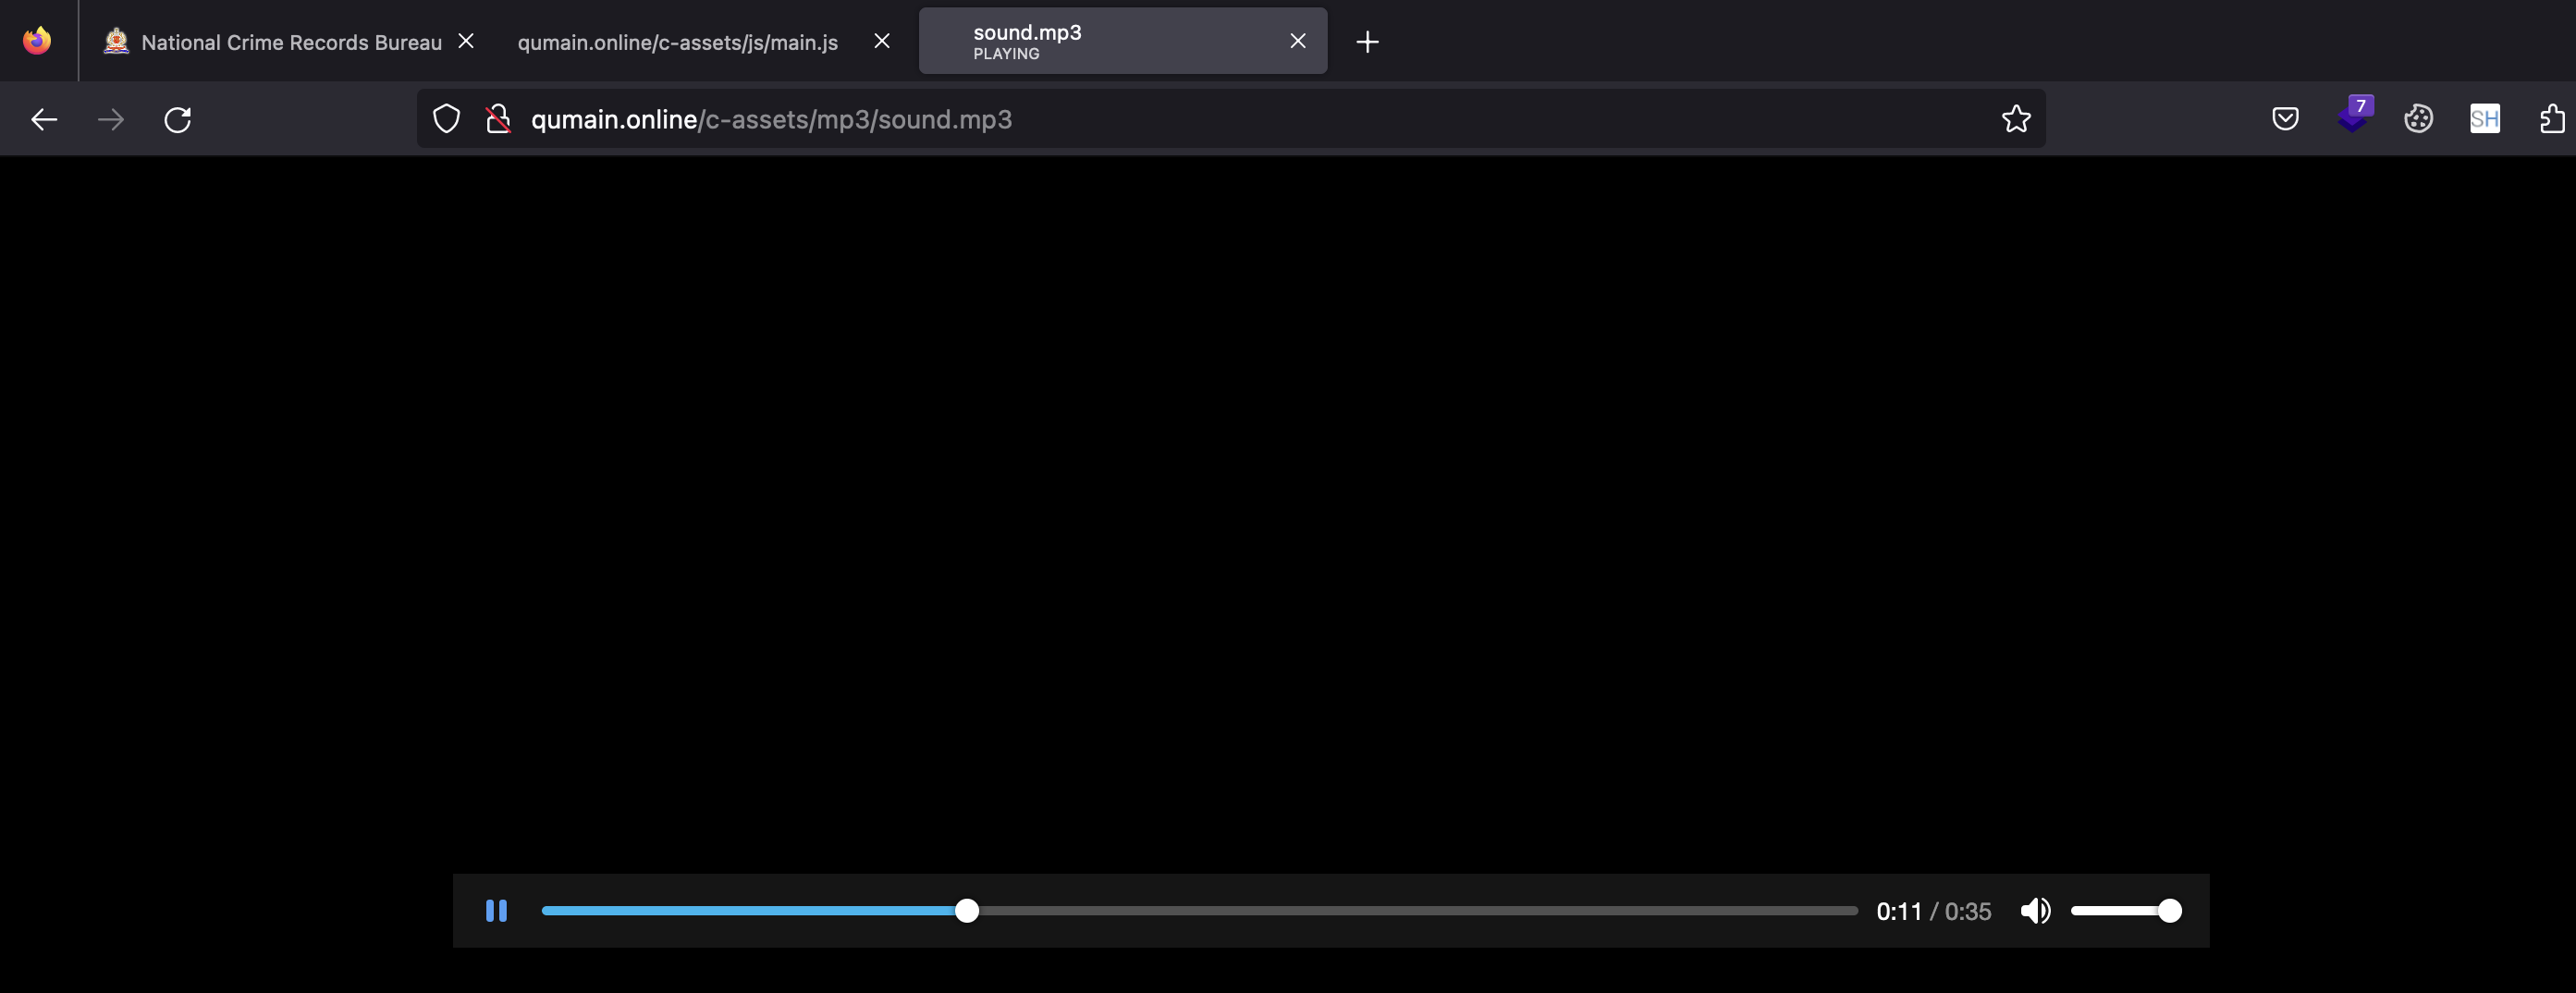Open the Extensions puzzle-piece menu
Screen dimensions: 2576x993
pyautogui.click(x=2551, y=119)
